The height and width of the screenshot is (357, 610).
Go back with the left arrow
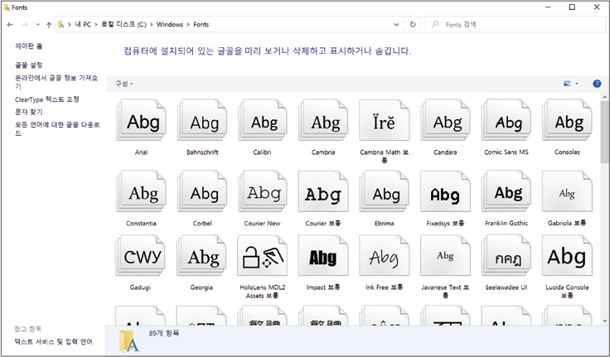tap(10, 25)
